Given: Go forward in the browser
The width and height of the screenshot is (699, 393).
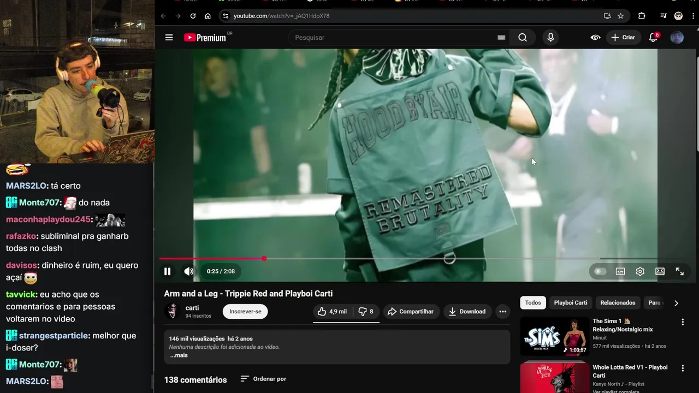Looking at the screenshot, I should pyautogui.click(x=178, y=16).
